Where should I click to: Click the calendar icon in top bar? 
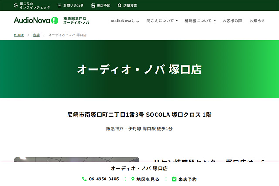click(x=93, y=6)
